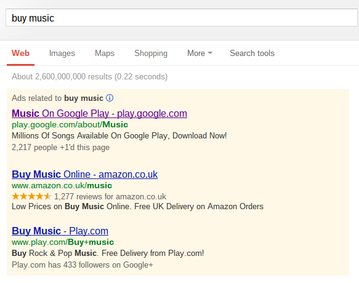Go to the Shopping tab
The width and height of the screenshot is (359, 283).
tap(151, 53)
